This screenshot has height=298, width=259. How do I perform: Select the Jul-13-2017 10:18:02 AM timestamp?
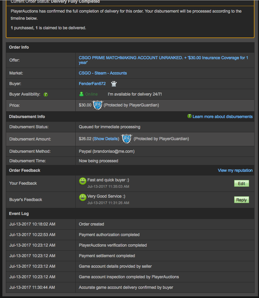[x=32, y=224]
